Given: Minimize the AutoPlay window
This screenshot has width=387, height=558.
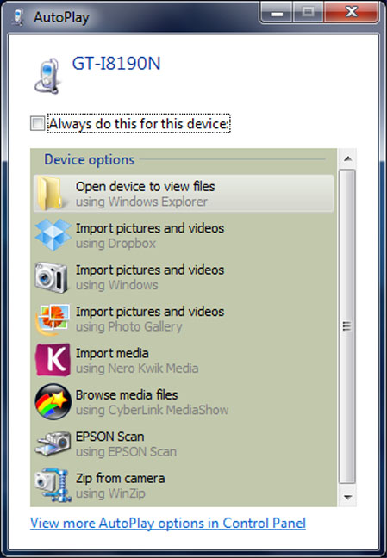Looking at the screenshot, I should [277, 14].
